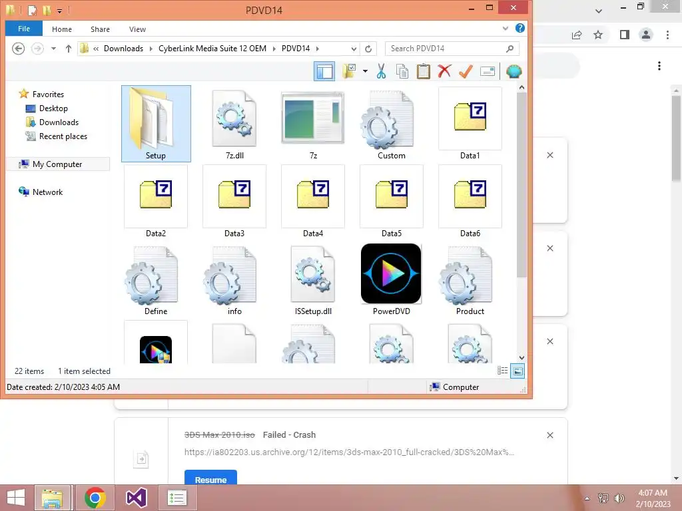
Task: Select Network in navigation pane
Action: click(47, 192)
